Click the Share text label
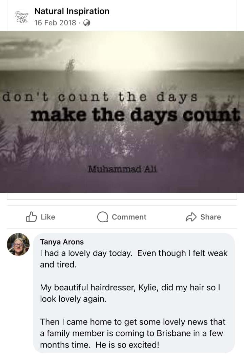The height and width of the screenshot is (354, 244). coord(210,217)
